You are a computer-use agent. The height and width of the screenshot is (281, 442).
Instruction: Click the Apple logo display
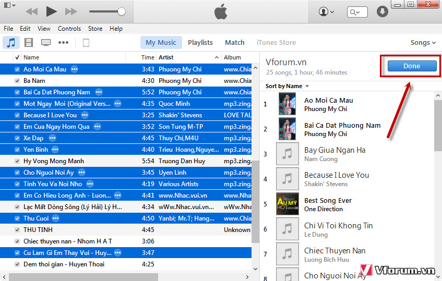click(221, 11)
